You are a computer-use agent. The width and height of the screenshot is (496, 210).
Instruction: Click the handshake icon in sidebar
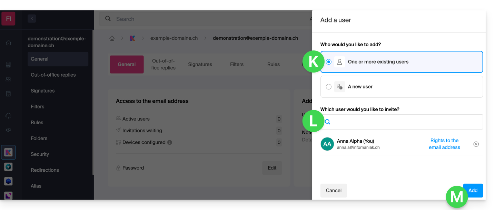click(9, 130)
